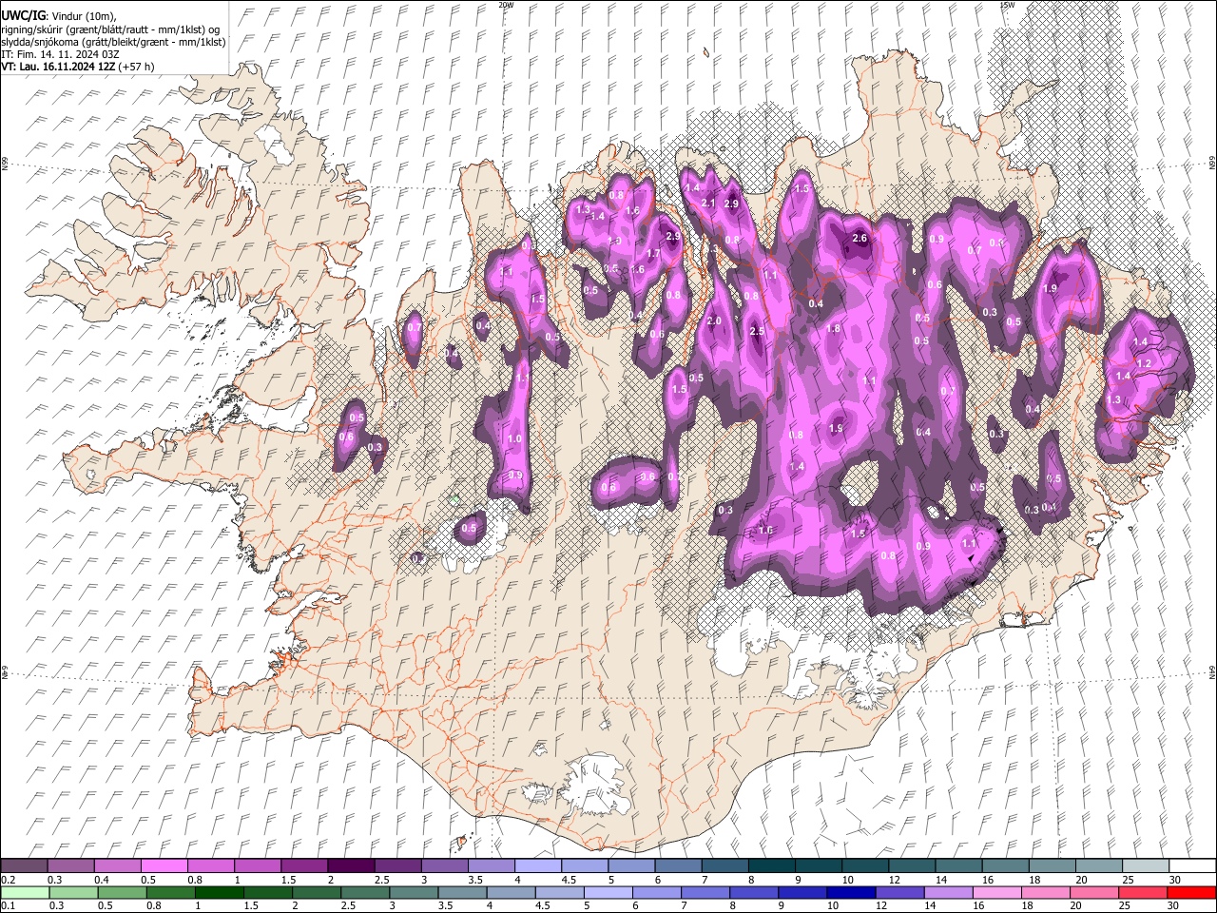Click the dark teal 8–9 snow swatch
The height and width of the screenshot is (913, 1217).
[771, 866]
